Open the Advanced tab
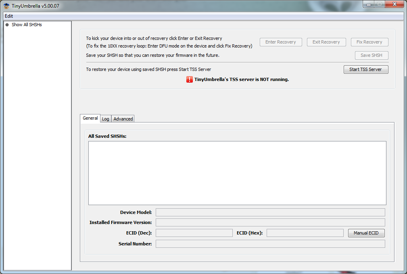407x274 pixels. pos(123,119)
